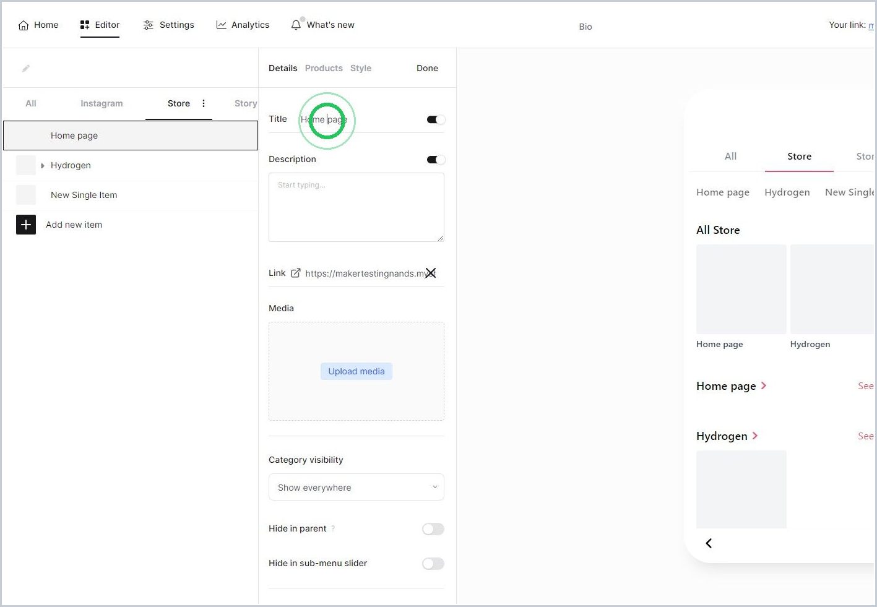Click the Description text area
The width and height of the screenshot is (877, 607).
[356, 207]
